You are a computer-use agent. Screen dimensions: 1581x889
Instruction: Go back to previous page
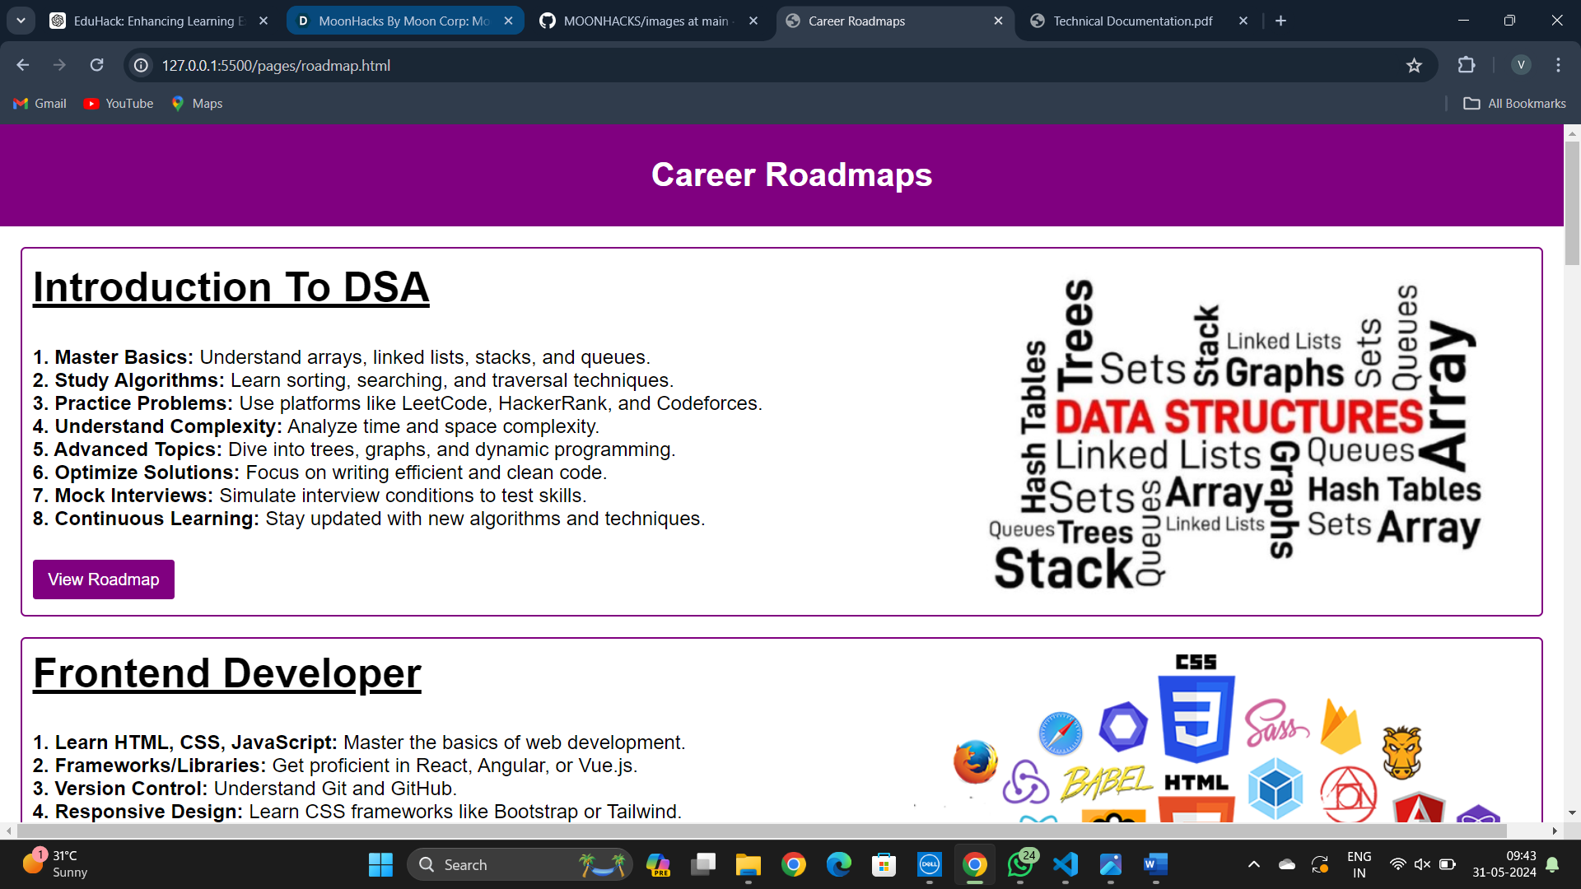(x=23, y=65)
